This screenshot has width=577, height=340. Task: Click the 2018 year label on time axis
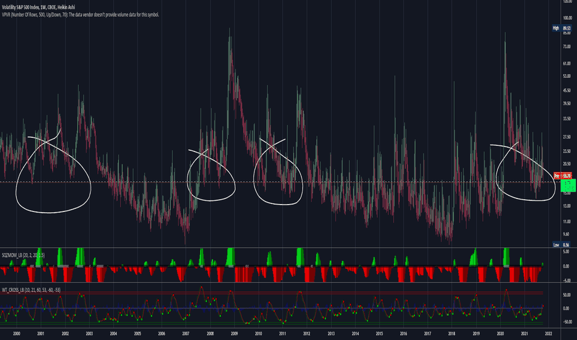pos(452,334)
